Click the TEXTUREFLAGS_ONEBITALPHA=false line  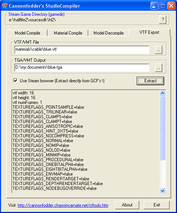(48, 165)
